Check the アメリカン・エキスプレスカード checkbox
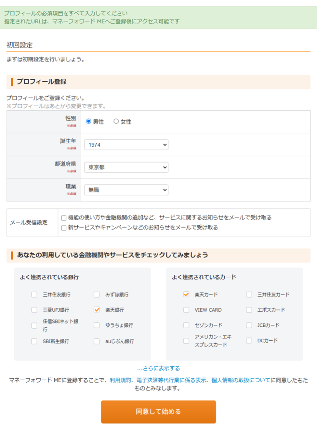This screenshot has width=317, height=433. point(186,341)
